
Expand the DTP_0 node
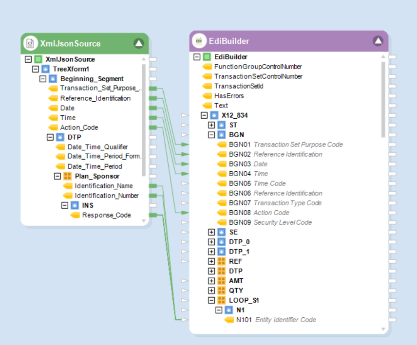point(211,242)
